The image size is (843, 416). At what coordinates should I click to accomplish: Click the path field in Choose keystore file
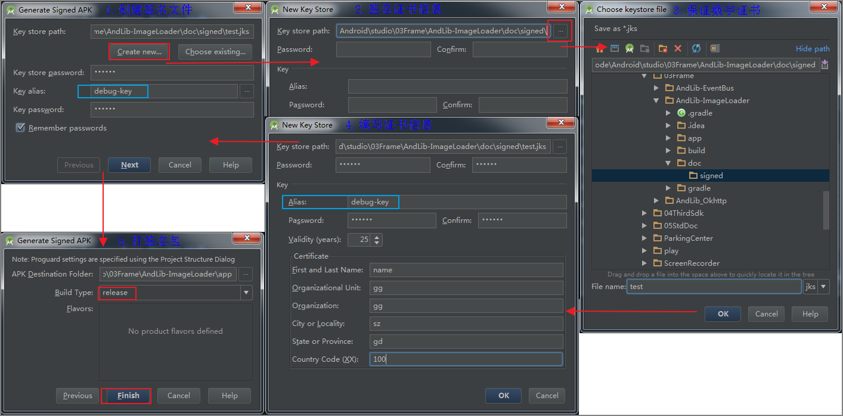tap(705, 65)
